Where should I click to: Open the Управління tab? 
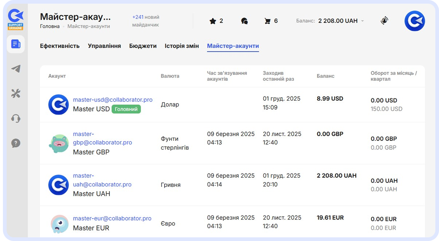click(104, 46)
